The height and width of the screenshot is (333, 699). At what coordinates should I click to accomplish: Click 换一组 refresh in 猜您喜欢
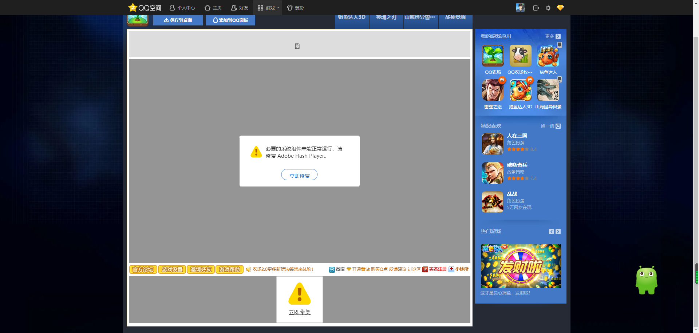[x=550, y=126]
